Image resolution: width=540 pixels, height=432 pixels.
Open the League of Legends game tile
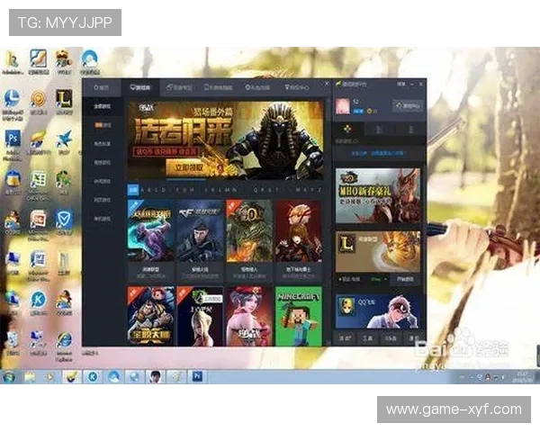coord(151,240)
